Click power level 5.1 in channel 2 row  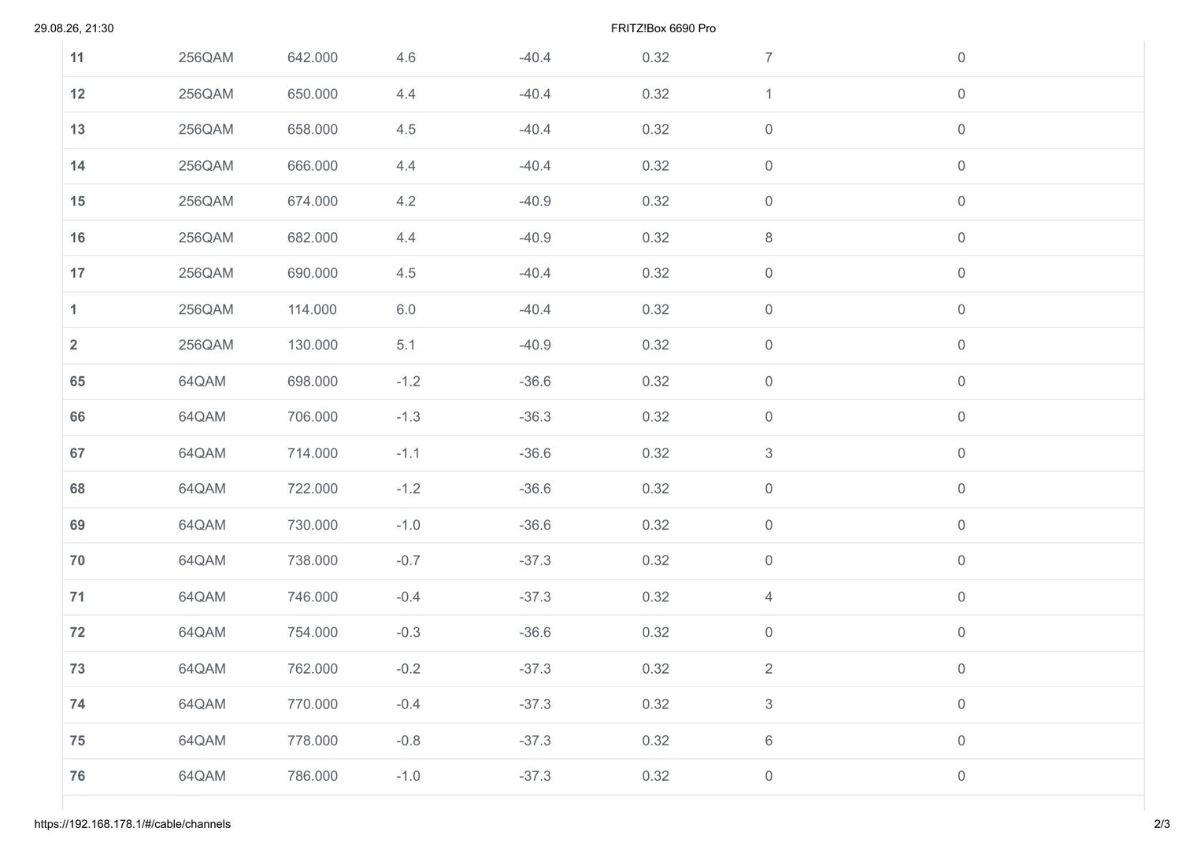(406, 345)
